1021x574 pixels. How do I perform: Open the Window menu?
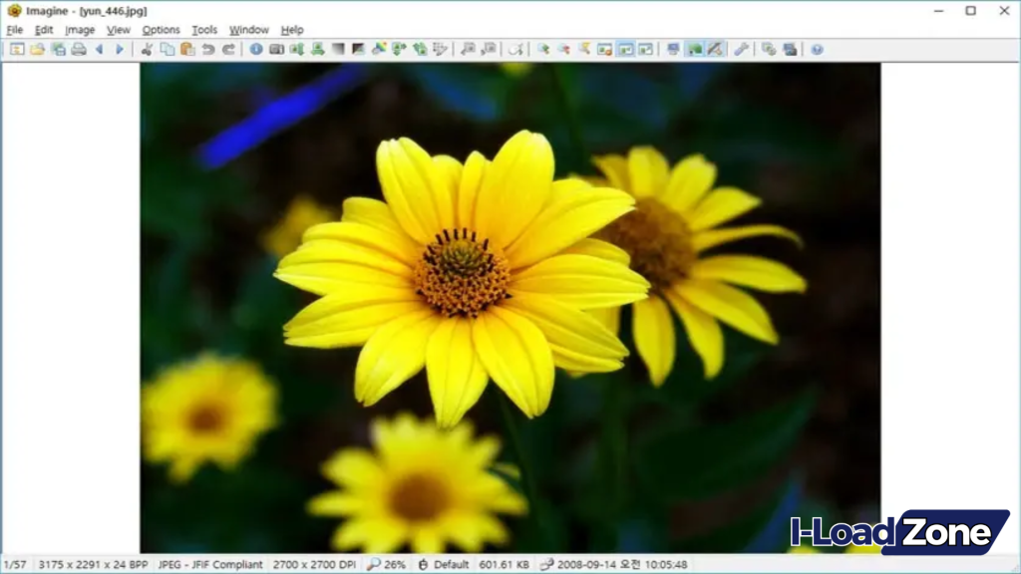[248, 30]
